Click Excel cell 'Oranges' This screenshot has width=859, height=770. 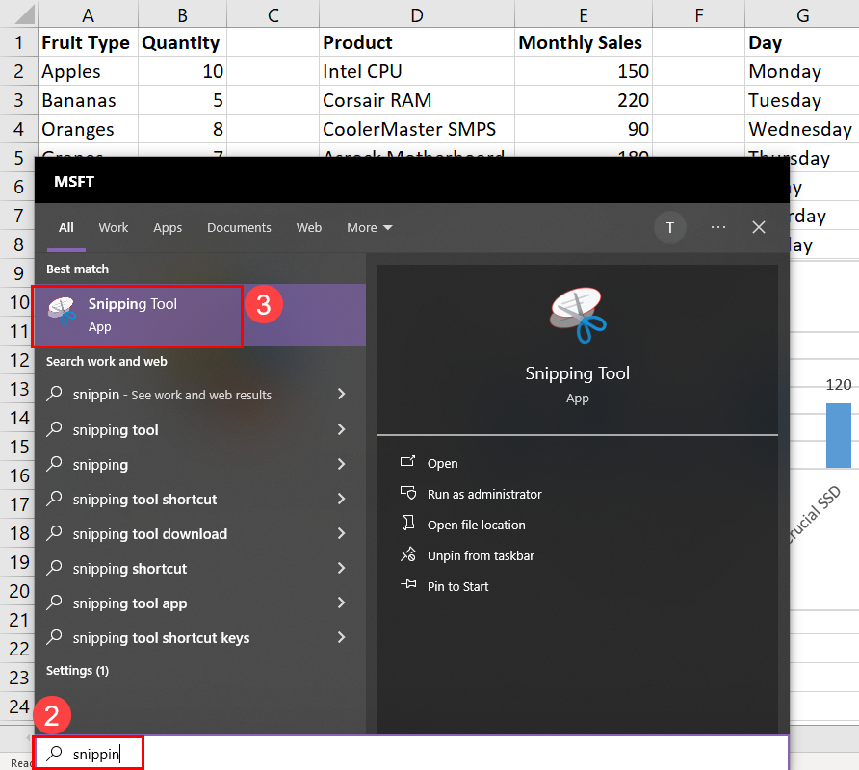(88, 129)
